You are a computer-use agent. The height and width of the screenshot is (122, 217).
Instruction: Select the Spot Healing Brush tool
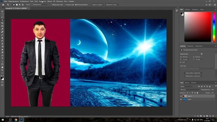click(x=2, y=32)
